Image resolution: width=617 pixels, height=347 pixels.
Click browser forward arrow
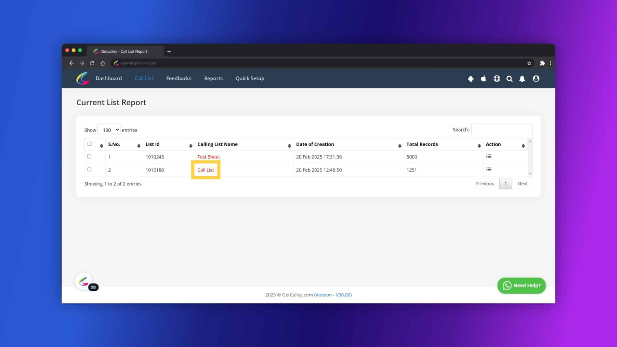click(82, 63)
